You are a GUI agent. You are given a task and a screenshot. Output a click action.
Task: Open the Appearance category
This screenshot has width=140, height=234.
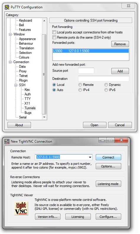[27, 39]
